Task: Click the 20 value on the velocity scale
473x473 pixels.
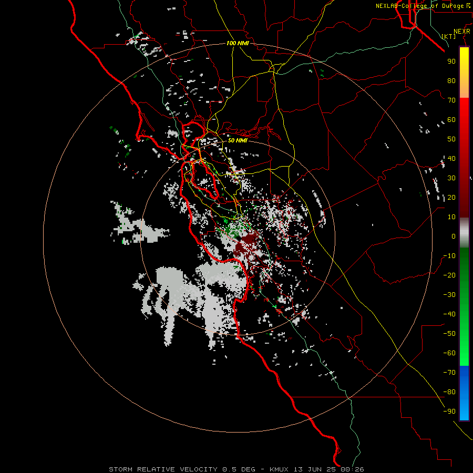Action: click(x=451, y=197)
